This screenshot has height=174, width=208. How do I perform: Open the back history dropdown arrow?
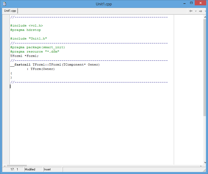coord(196,11)
